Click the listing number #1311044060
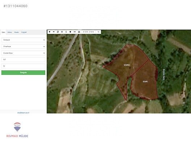The image size is (191, 143). click(x=16, y=6)
